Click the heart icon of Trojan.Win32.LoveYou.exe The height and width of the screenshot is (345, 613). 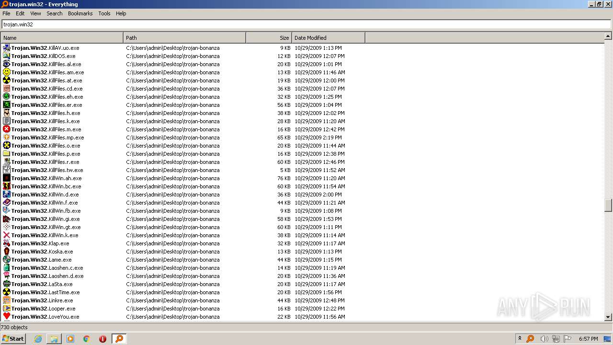[x=7, y=317]
